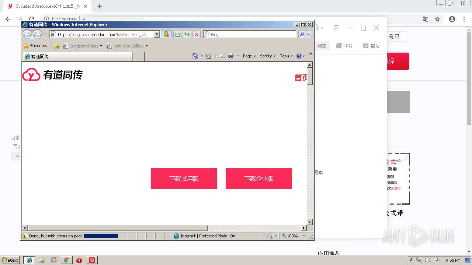Show more command bar items chevron
Image resolution: width=472 pixels, height=265 pixels.
point(310,54)
